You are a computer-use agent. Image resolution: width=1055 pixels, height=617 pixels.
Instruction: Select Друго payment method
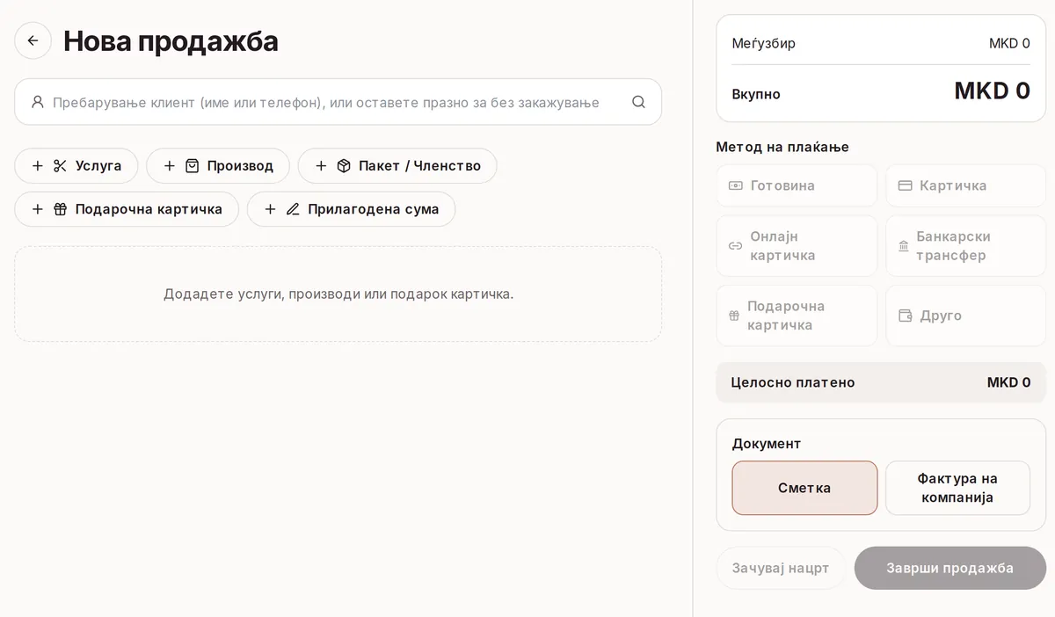965,316
